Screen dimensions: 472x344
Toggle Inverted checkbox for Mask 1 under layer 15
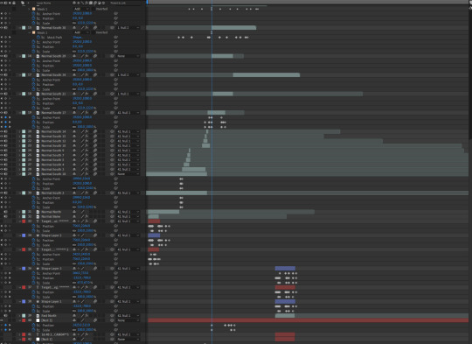[94, 32]
